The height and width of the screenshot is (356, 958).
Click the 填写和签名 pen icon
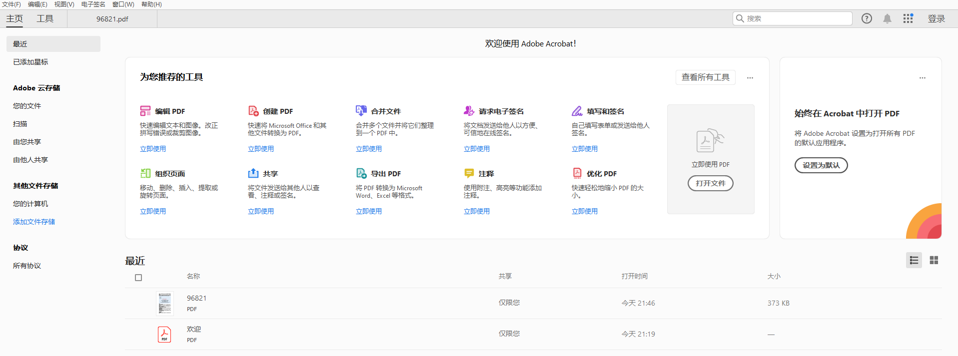(577, 111)
